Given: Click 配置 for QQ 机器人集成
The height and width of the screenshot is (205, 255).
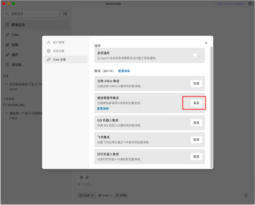Looking at the screenshot, I should [x=196, y=123].
